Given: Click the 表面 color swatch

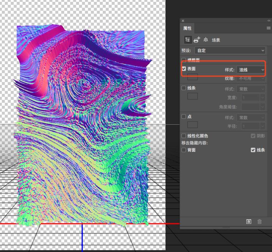Looking at the screenshot, I should coord(193,77).
